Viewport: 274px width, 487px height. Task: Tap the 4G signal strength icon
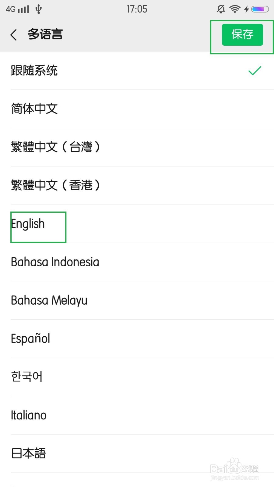pos(17,9)
